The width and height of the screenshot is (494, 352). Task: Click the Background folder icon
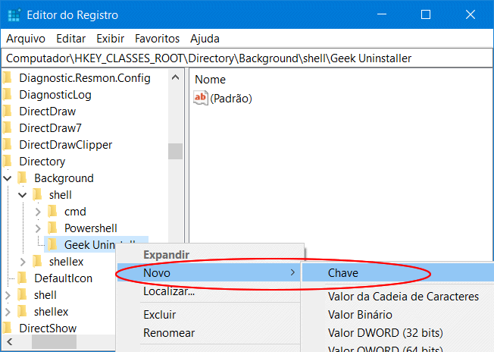(x=23, y=178)
